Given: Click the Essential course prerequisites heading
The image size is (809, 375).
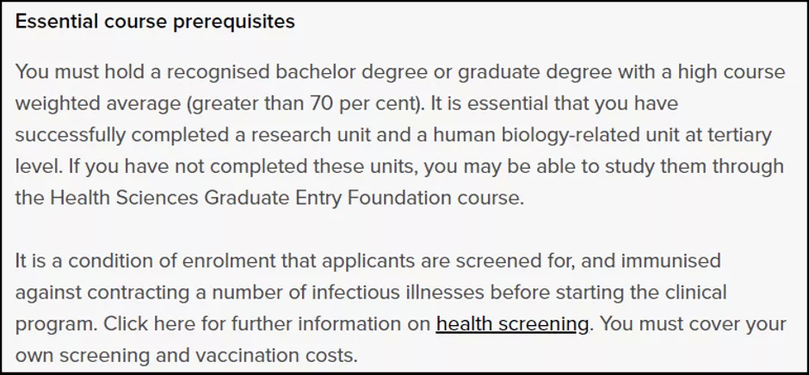Looking at the screenshot, I should [155, 22].
